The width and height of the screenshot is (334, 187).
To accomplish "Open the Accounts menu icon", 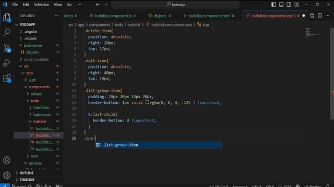I will point(7,160).
